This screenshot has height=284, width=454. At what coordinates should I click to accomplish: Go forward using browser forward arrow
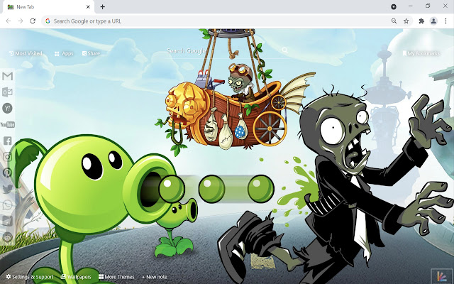21,21
